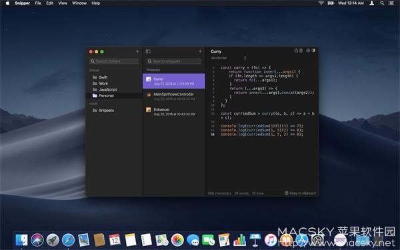Add a new folder with plus icon
The height and width of the screenshot is (250, 400).
pos(137,51)
